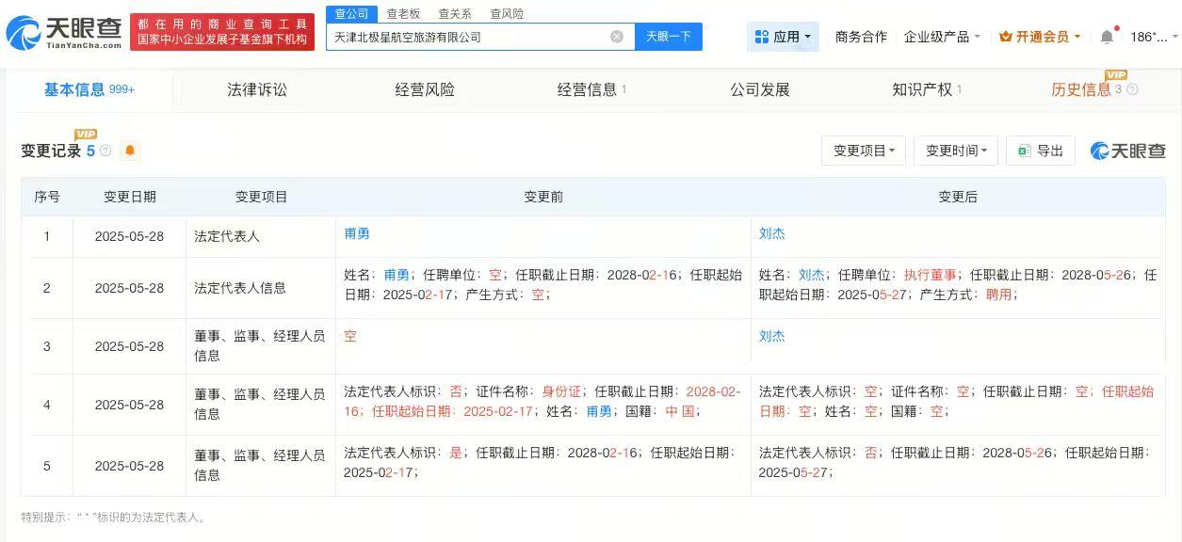1182x542 pixels.
Task: Select the 基本信息 tab
Action: (x=89, y=89)
